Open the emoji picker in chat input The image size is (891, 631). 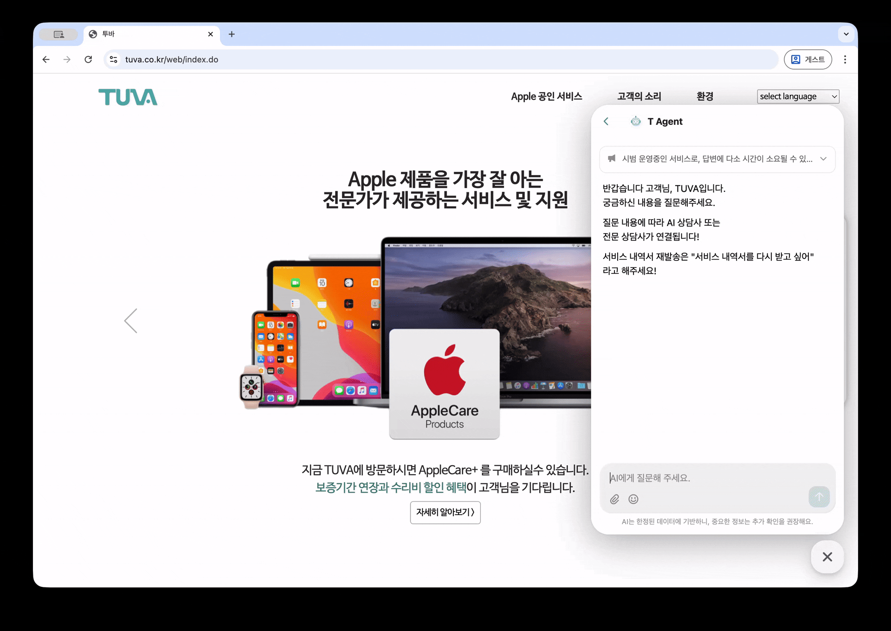pos(633,499)
